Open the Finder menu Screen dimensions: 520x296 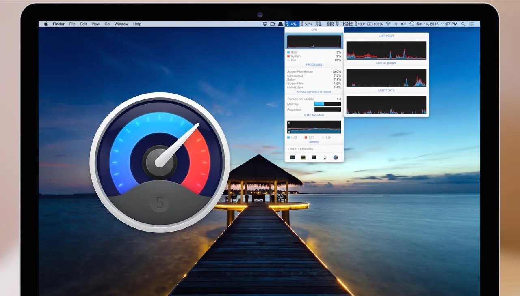pos(58,24)
